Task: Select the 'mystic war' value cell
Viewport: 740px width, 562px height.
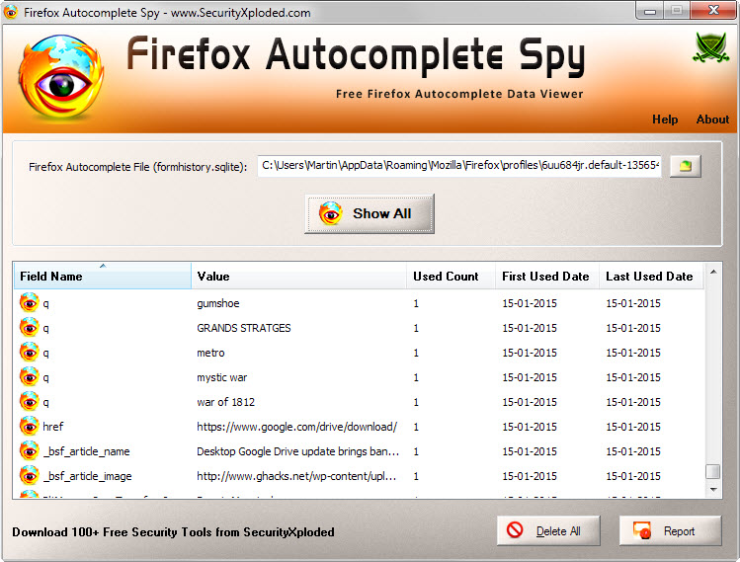Action: 222,377
